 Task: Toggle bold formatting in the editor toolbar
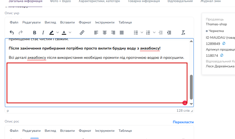point(35,32)
